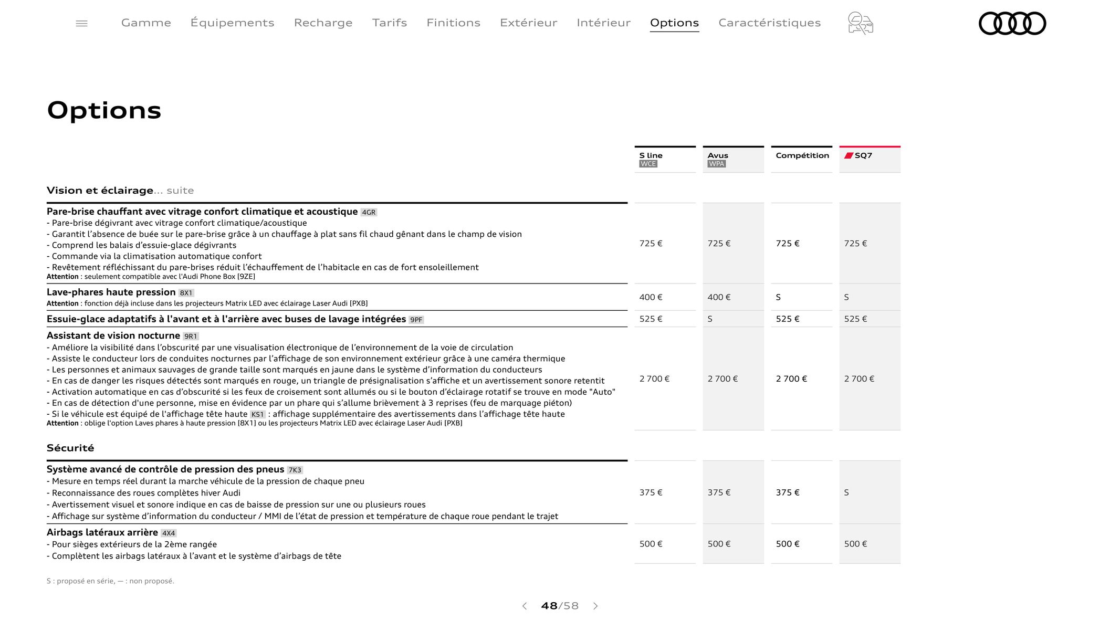Click Avus Lave-phares price 400 €
1120x630 pixels.
719,297
